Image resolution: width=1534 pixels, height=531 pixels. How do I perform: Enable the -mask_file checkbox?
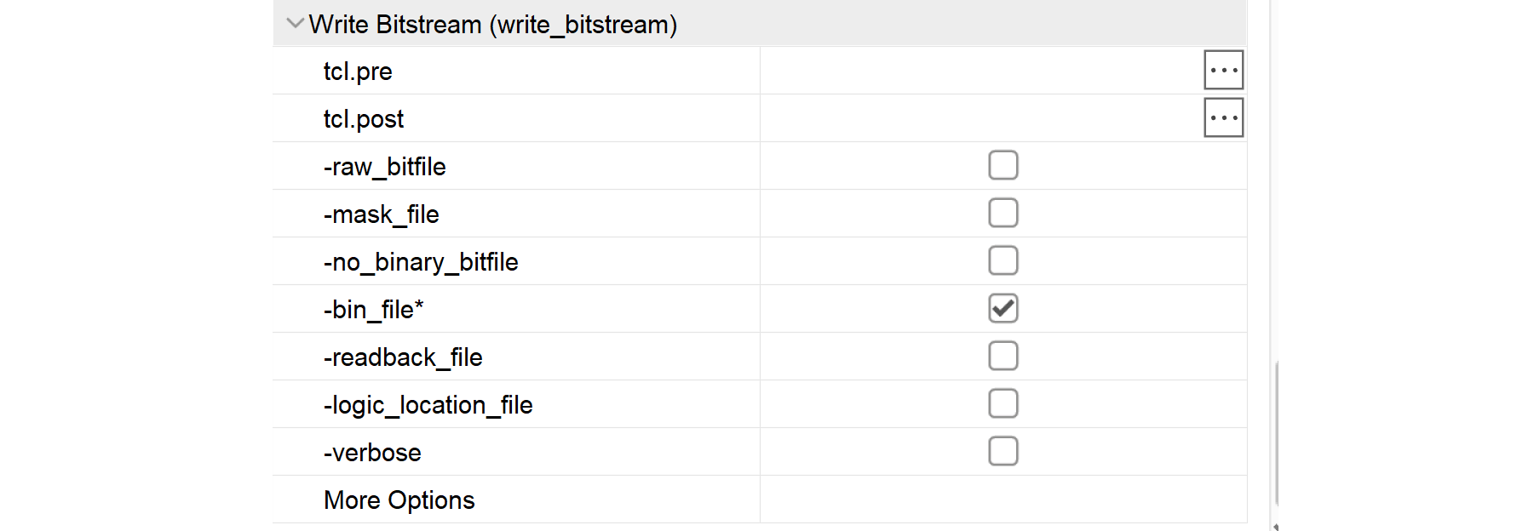click(1003, 214)
